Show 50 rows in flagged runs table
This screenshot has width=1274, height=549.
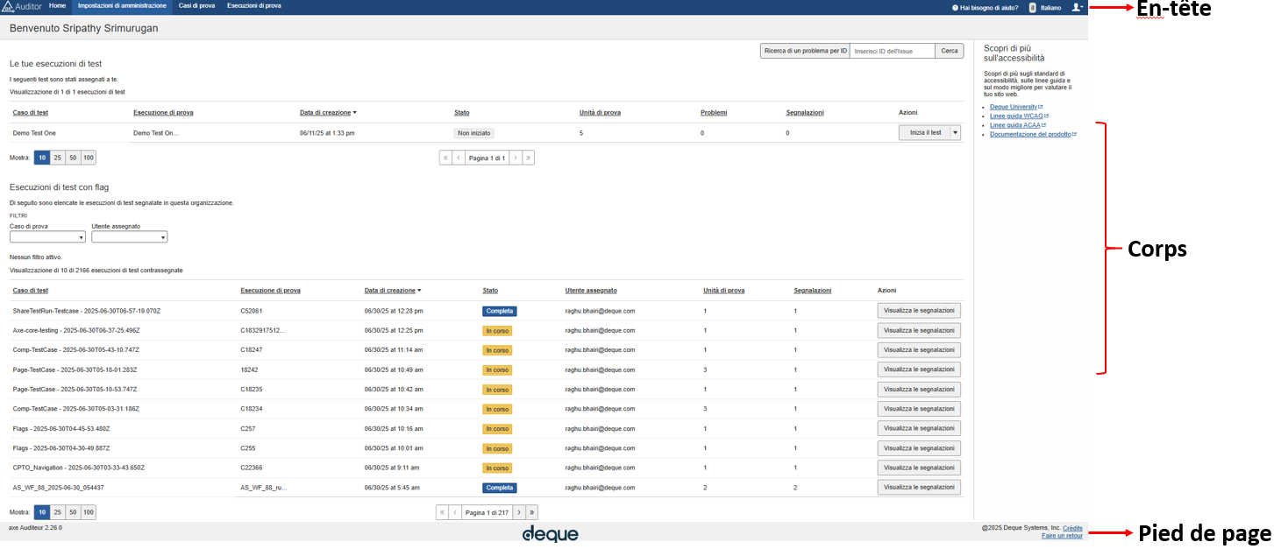[73, 512]
